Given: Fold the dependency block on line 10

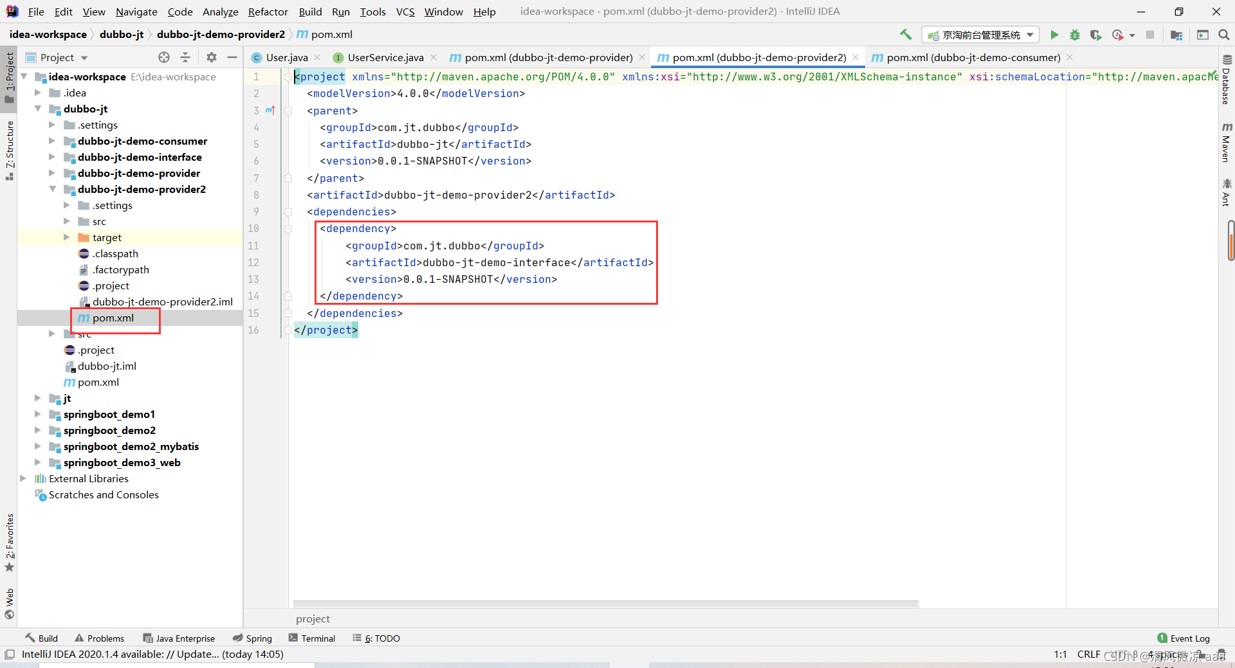Looking at the screenshot, I should (288, 229).
